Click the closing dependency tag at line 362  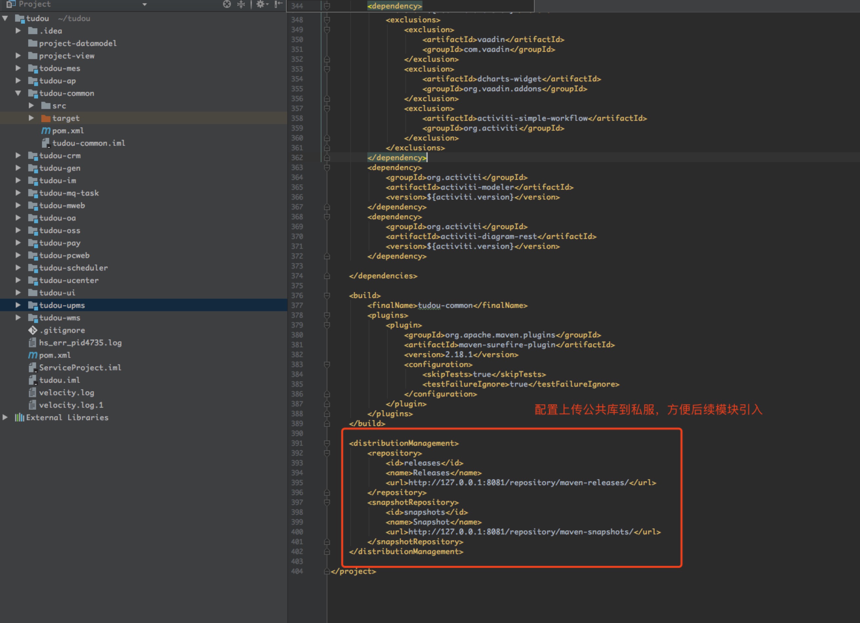397,158
